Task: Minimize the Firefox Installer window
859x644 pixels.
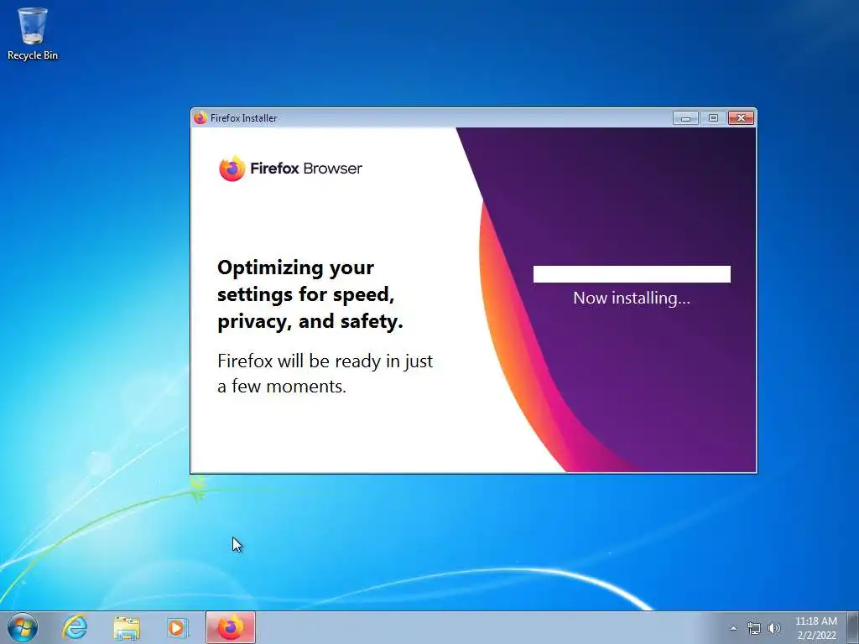Action: [685, 117]
